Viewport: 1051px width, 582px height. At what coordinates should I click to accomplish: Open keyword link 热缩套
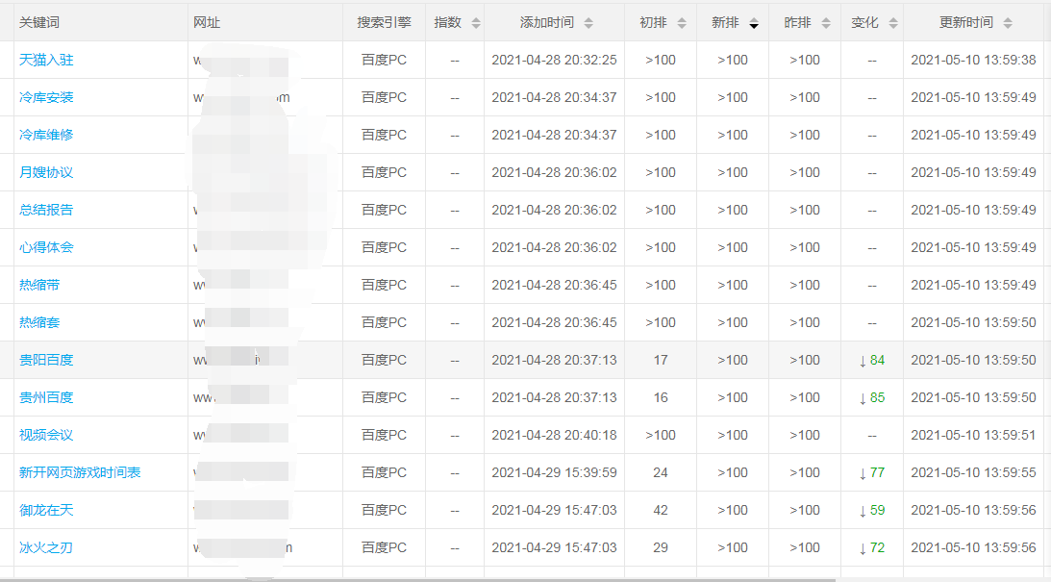pos(39,322)
